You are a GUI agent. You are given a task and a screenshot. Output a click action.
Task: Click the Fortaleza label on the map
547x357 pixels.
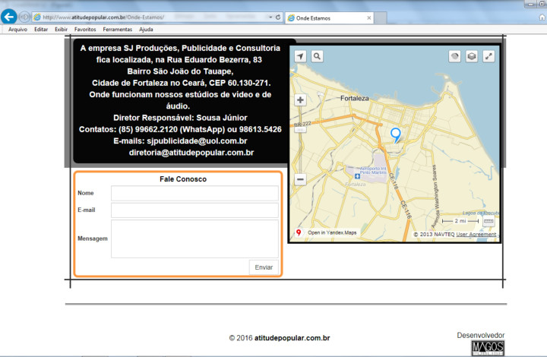(x=355, y=98)
